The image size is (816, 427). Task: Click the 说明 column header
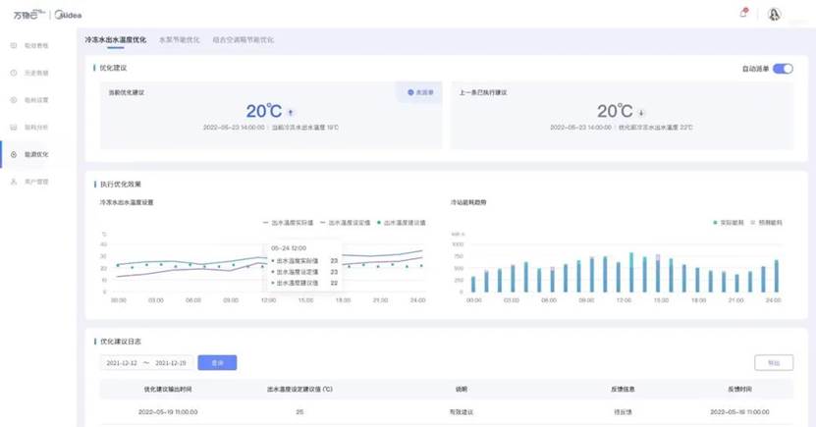point(462,389)
